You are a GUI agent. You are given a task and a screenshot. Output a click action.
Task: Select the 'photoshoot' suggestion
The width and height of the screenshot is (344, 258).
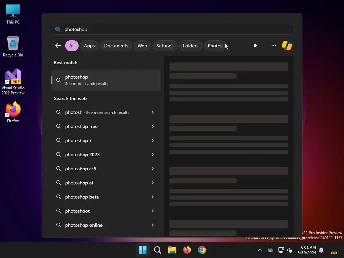point(106,211)
